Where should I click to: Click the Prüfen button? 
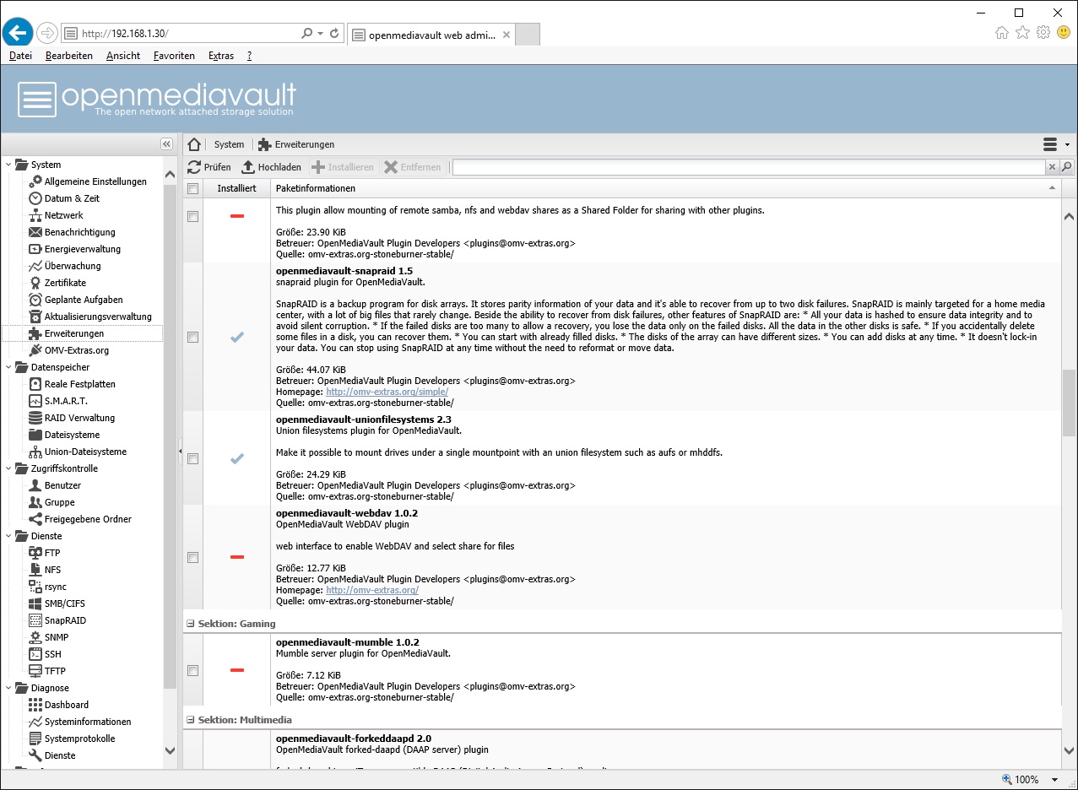click(209, 167)
